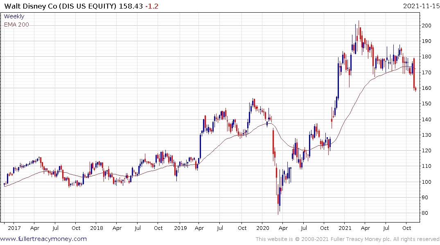The width and height of the screenshot is (440, 245).
Task: Click the 160 price axis label
Action: 426,88
